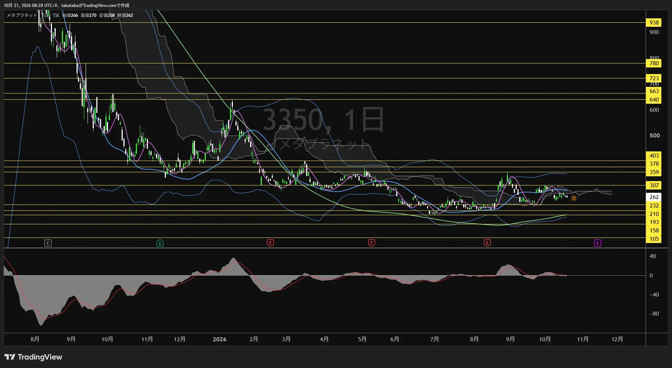Viewport: 672px width, 368px height.
Task: Click the green earnings E marker near November
Action: coord(160,243)
